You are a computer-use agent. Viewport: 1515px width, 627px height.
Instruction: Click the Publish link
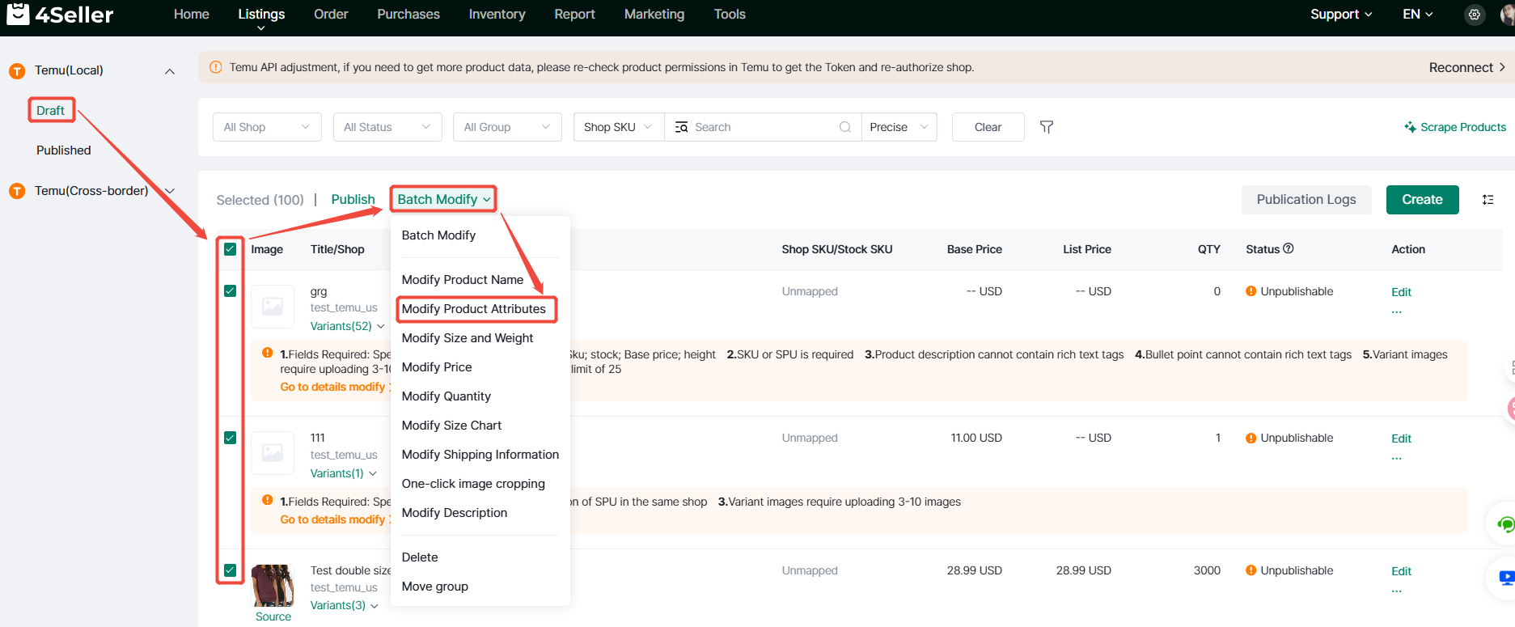pyautogui.click(x=353, y=199)
